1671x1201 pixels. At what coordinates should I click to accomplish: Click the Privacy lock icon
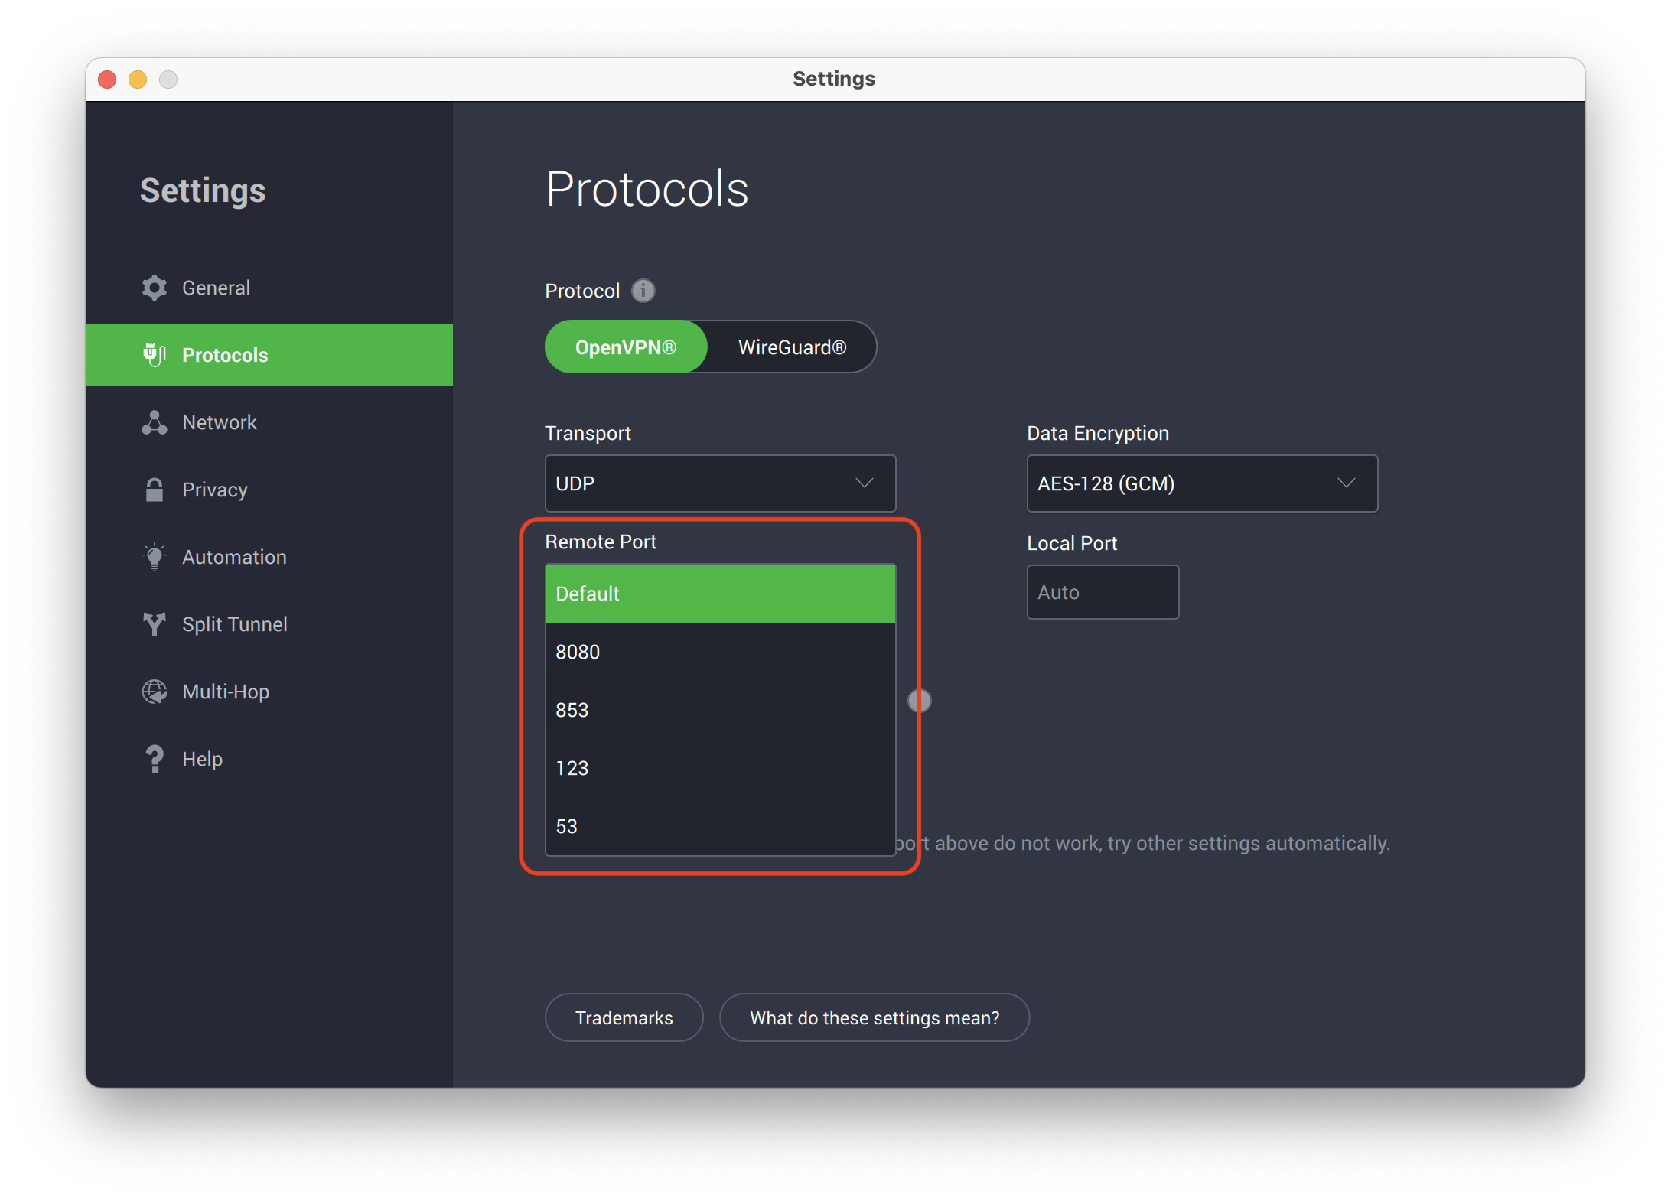coord(155,490)
